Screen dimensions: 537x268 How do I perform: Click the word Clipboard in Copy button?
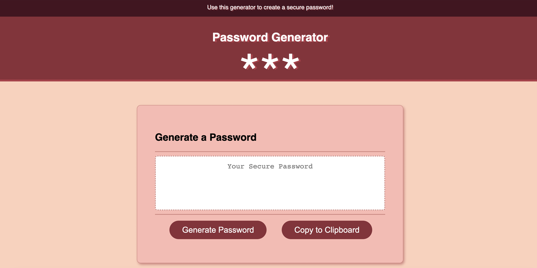click(x=343, y=229)
